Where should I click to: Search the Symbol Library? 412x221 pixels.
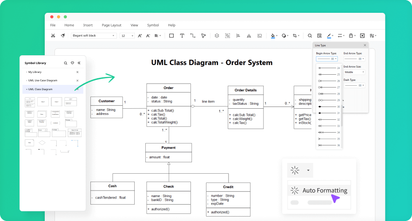coord(66,63)
